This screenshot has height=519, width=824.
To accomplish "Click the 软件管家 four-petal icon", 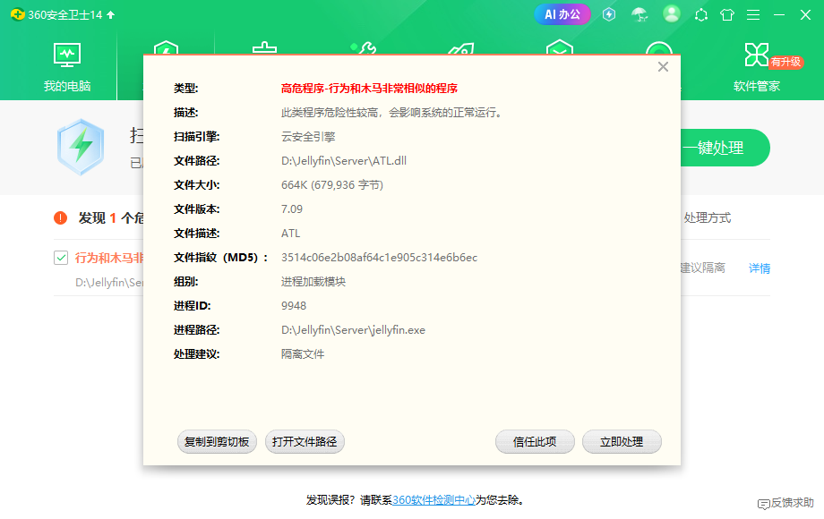I will coord(757,55).
